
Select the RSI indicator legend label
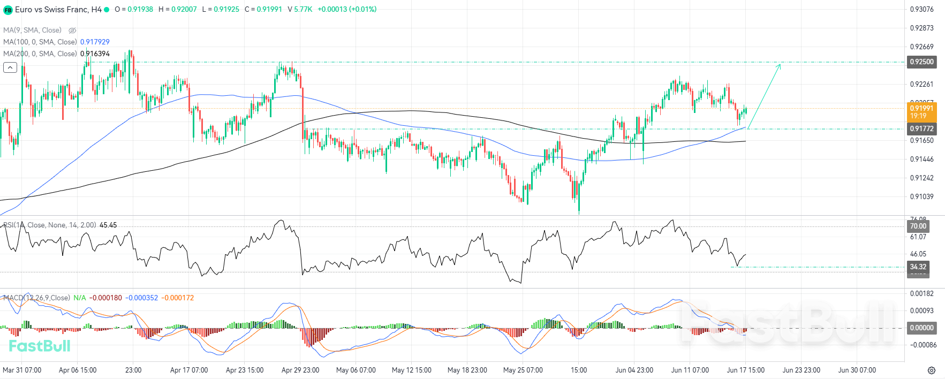[x=50, y=225]
